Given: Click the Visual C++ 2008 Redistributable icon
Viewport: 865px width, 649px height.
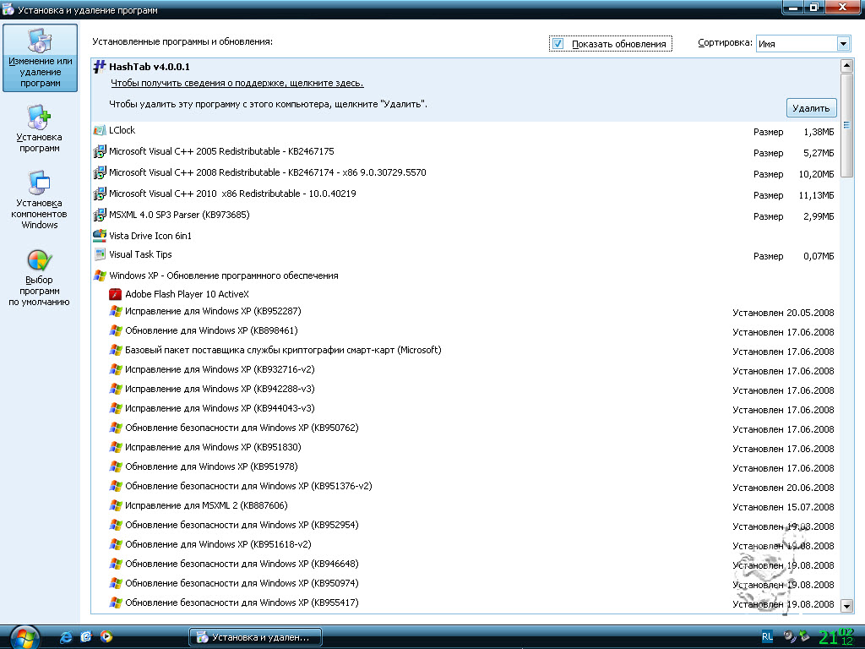Looking at the screenshot, I should (x=100, y=172).
